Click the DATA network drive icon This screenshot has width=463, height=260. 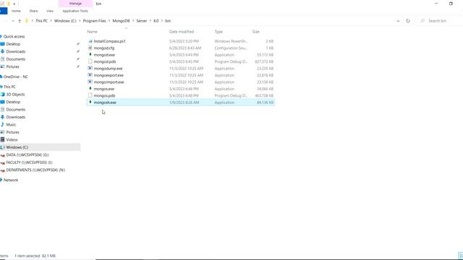[3, 155]
